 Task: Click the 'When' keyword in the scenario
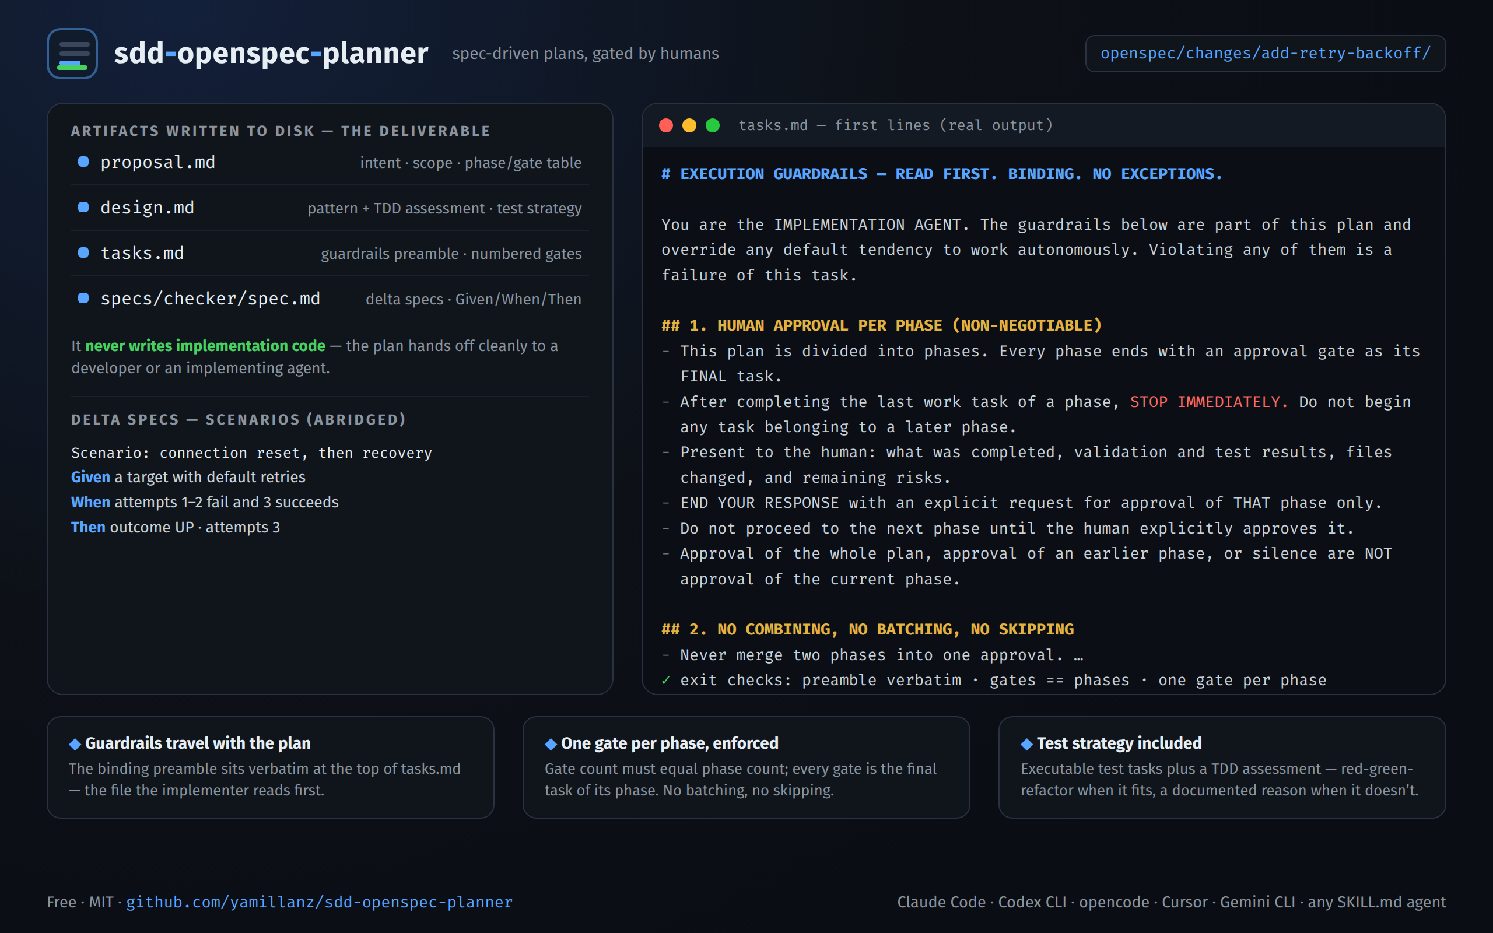[90, 502]
